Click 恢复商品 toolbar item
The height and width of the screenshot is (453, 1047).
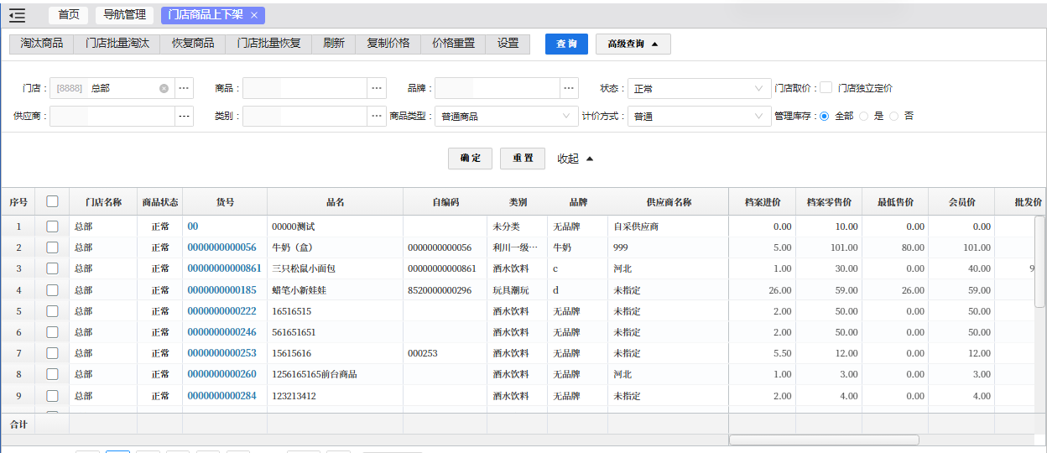coord(193,44)
